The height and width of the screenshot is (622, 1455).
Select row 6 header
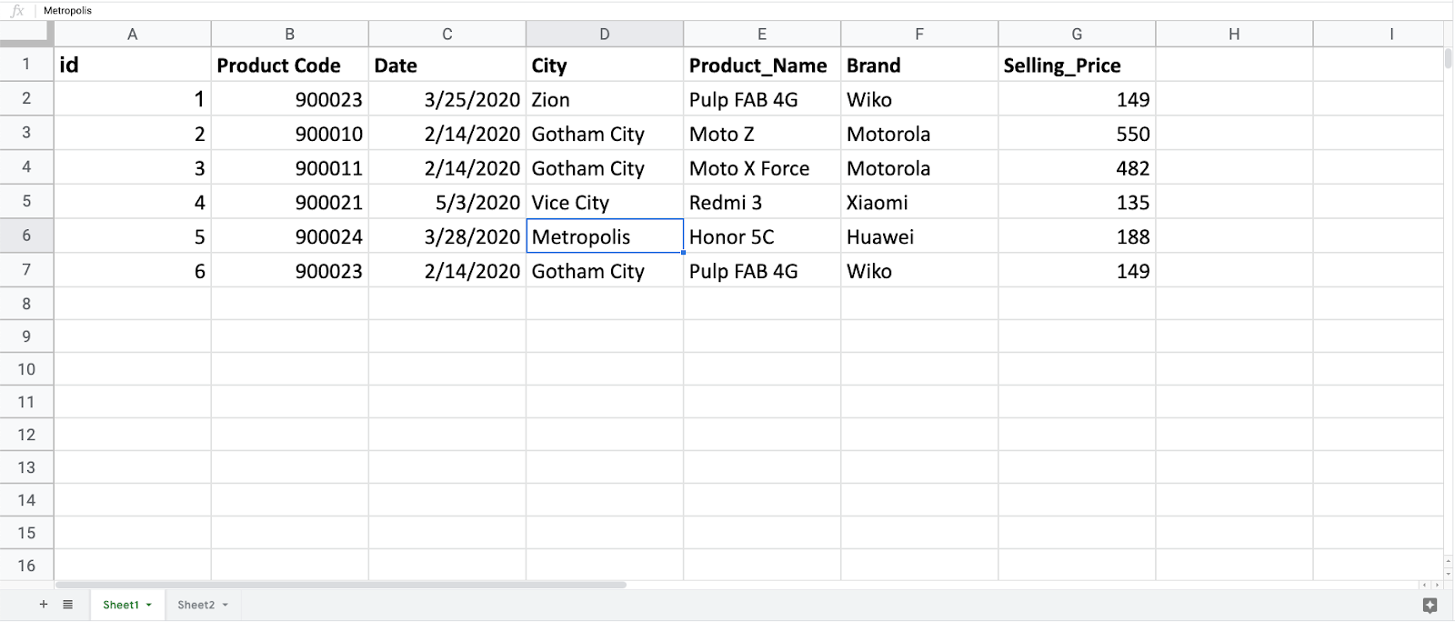coord(26,236)
